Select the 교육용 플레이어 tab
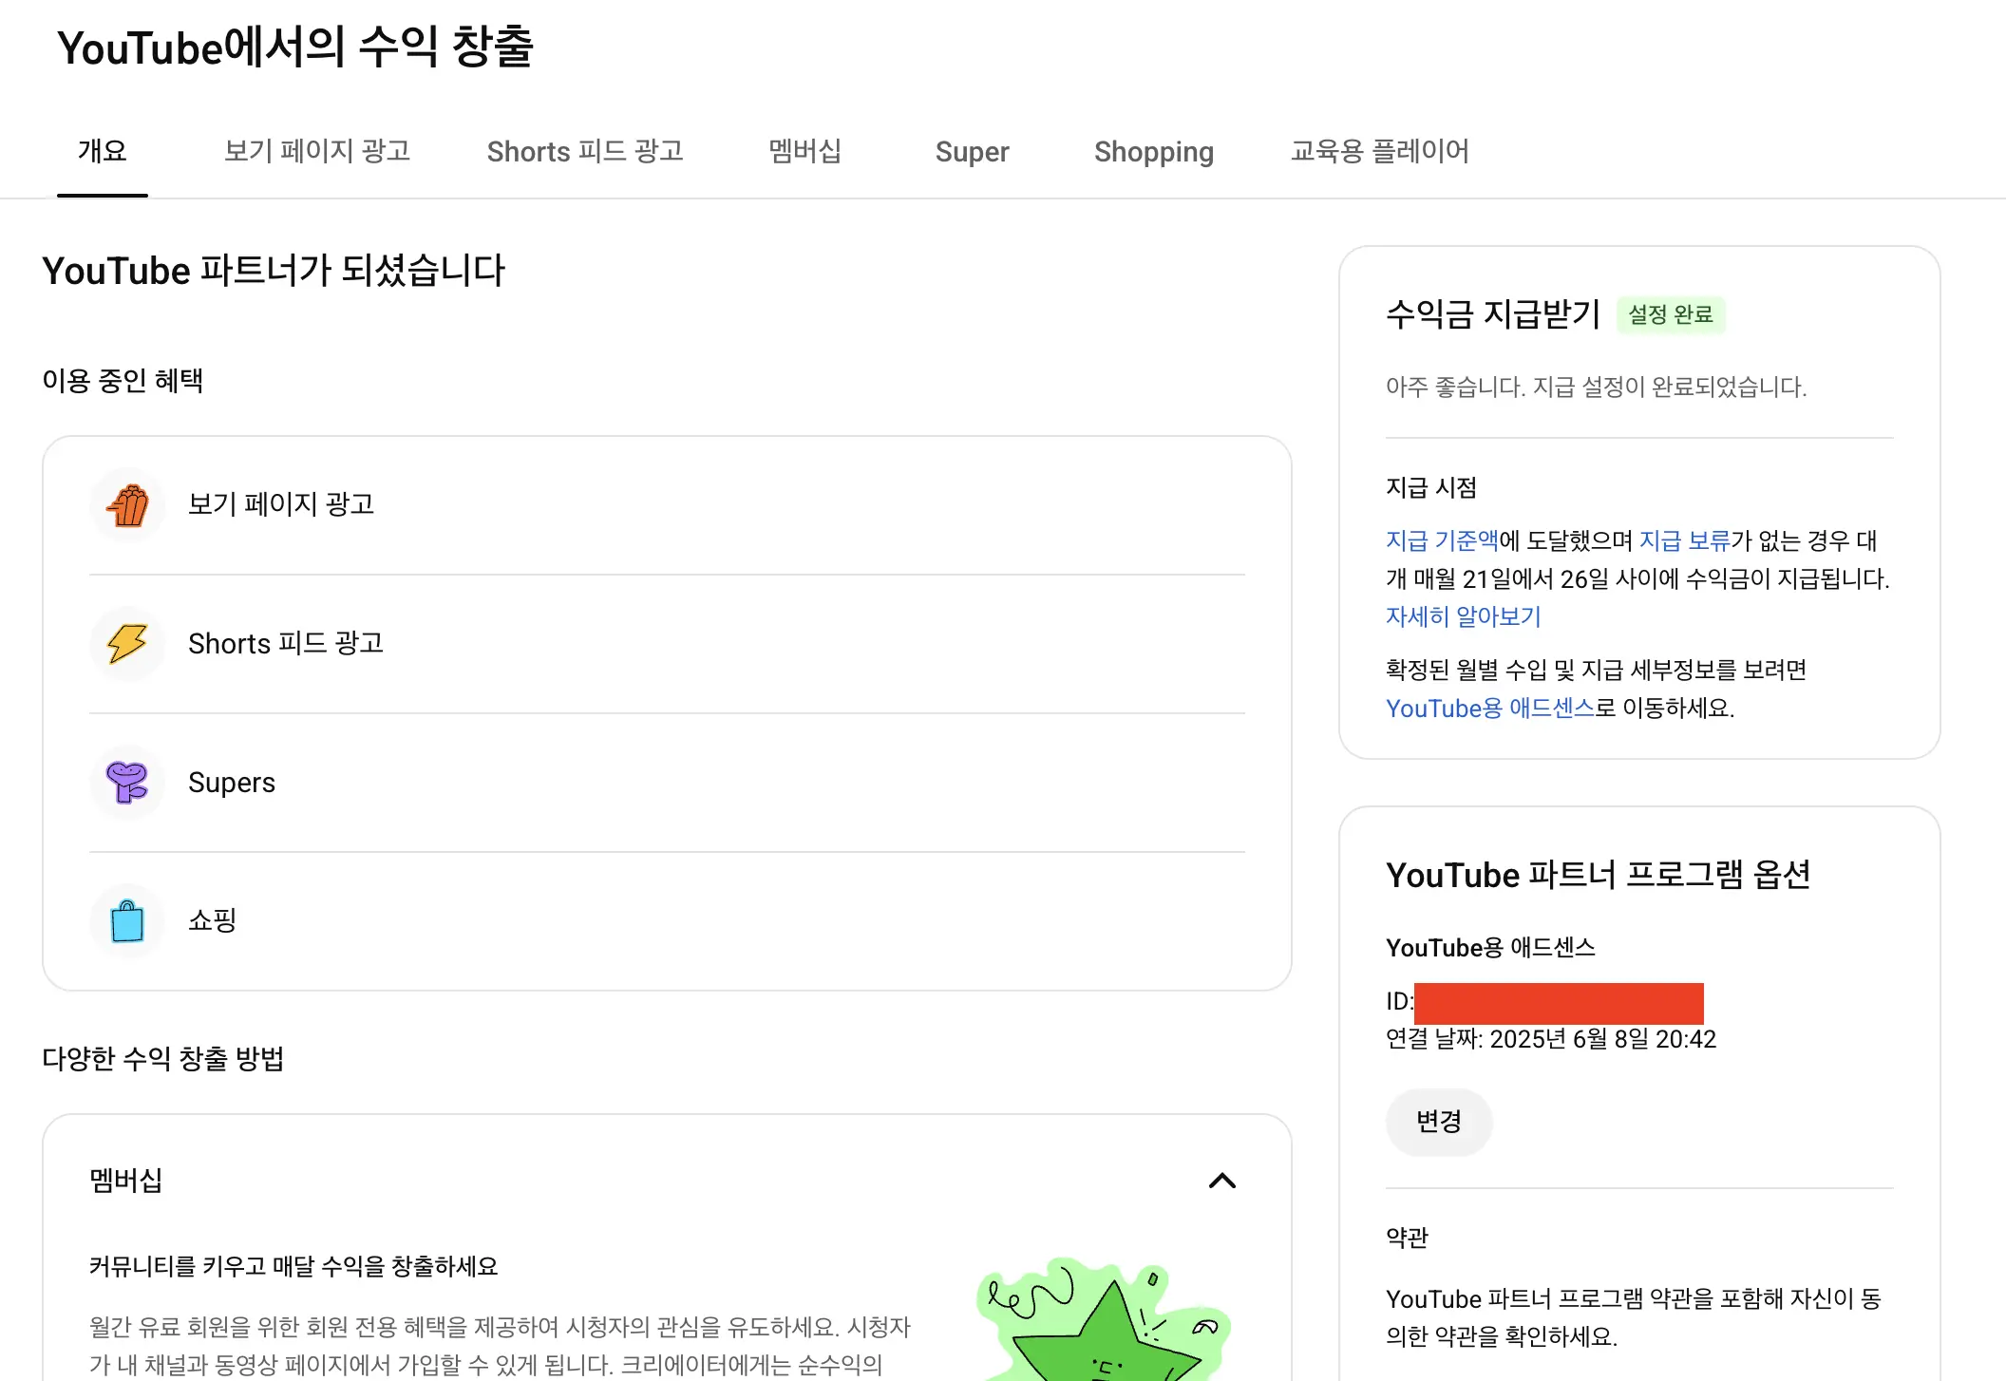 pyautogui.click(x=1380, y=152)
